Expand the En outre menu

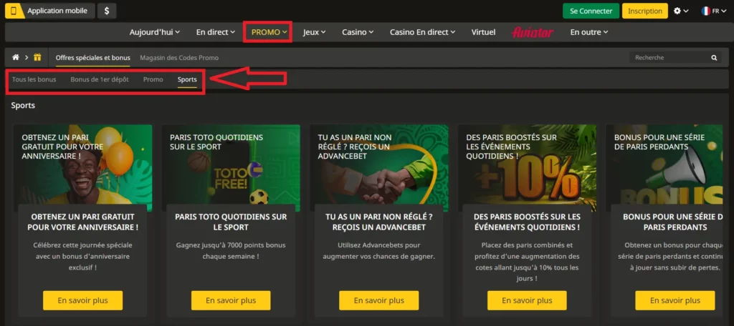point(589,32)
